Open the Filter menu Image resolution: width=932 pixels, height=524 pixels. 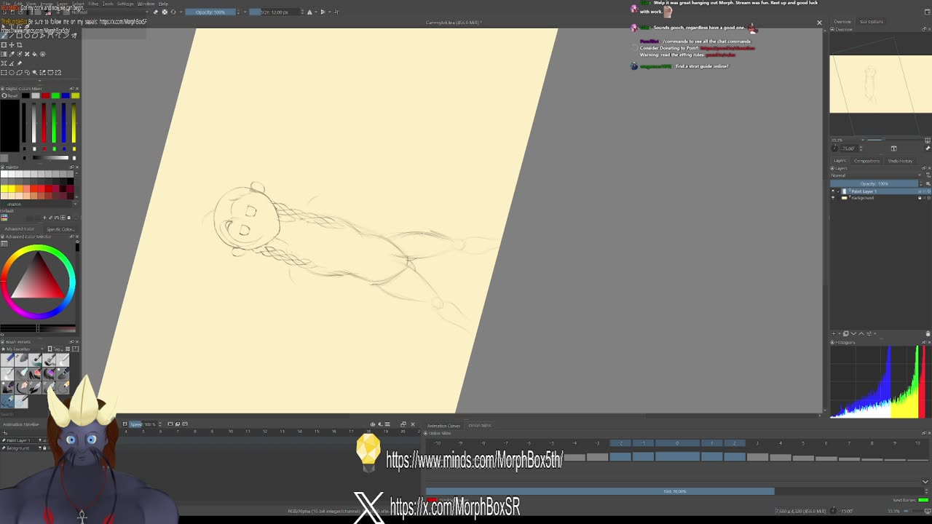[x=93, y=4]
